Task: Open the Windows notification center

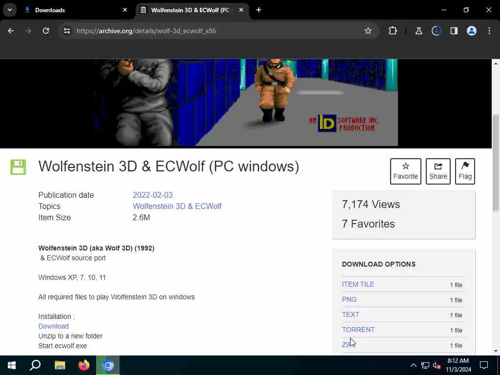Action: click(484, 365)
